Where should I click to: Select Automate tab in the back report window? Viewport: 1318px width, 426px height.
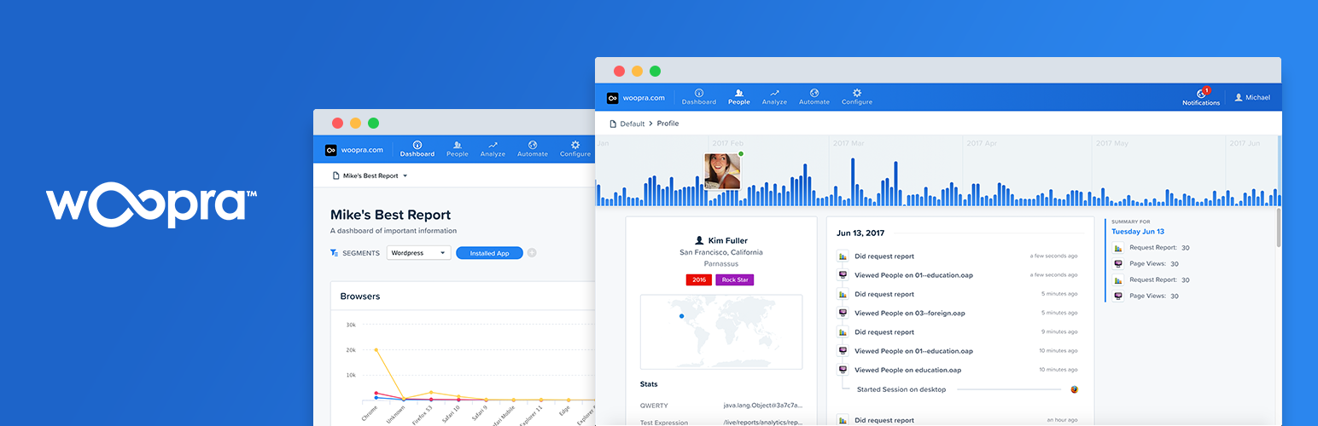(x=533, y=149)
